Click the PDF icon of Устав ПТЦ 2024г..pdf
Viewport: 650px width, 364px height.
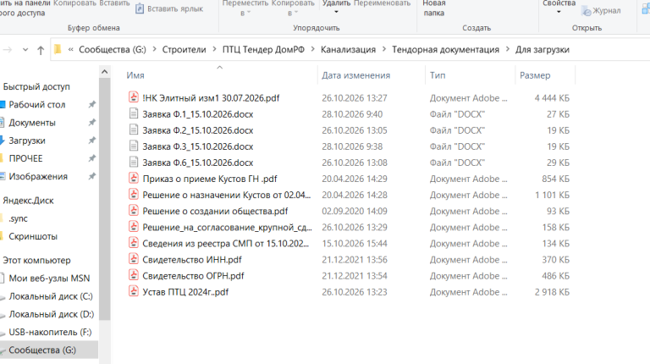click(x=134, y=291)
